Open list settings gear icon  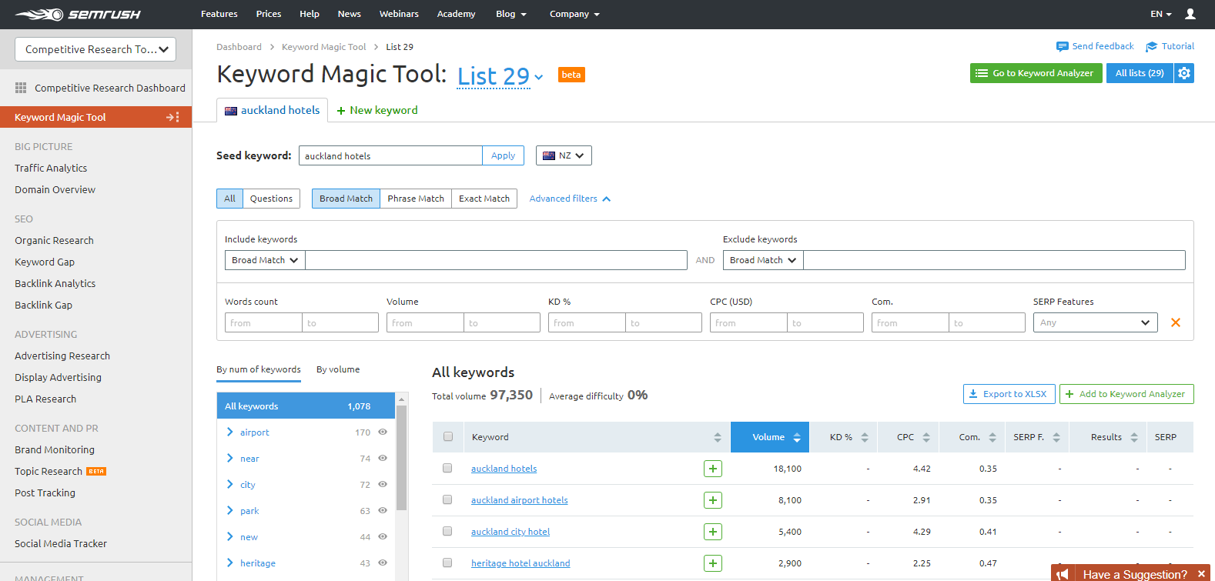[1184, 73]
